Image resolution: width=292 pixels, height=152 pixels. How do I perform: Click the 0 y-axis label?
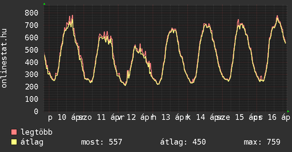coord(36,111)
